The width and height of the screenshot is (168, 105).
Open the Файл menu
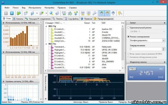click(7, 8)
